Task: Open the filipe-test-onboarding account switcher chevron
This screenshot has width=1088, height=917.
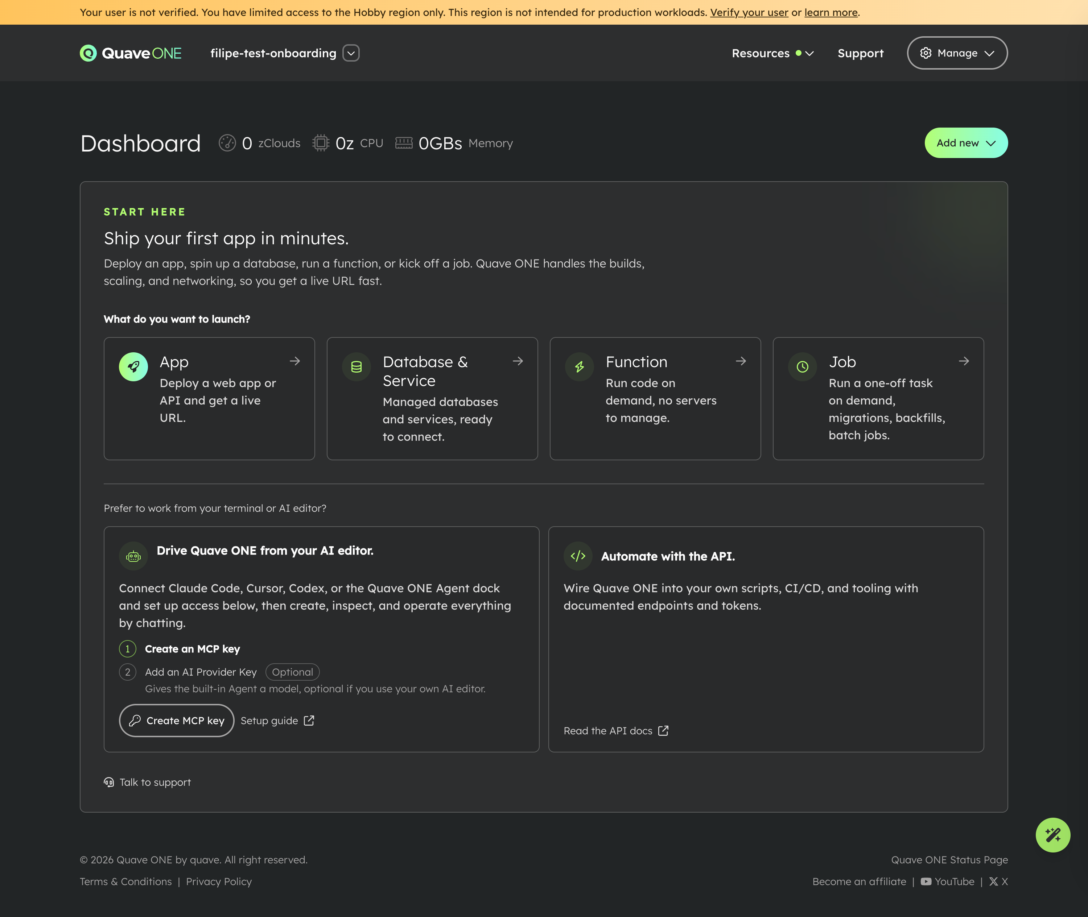Action: 351,53
